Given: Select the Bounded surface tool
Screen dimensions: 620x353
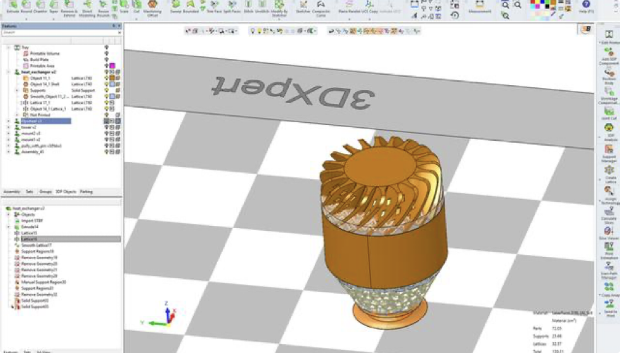Looking at the screenshot, I should (x=190, y=7).
